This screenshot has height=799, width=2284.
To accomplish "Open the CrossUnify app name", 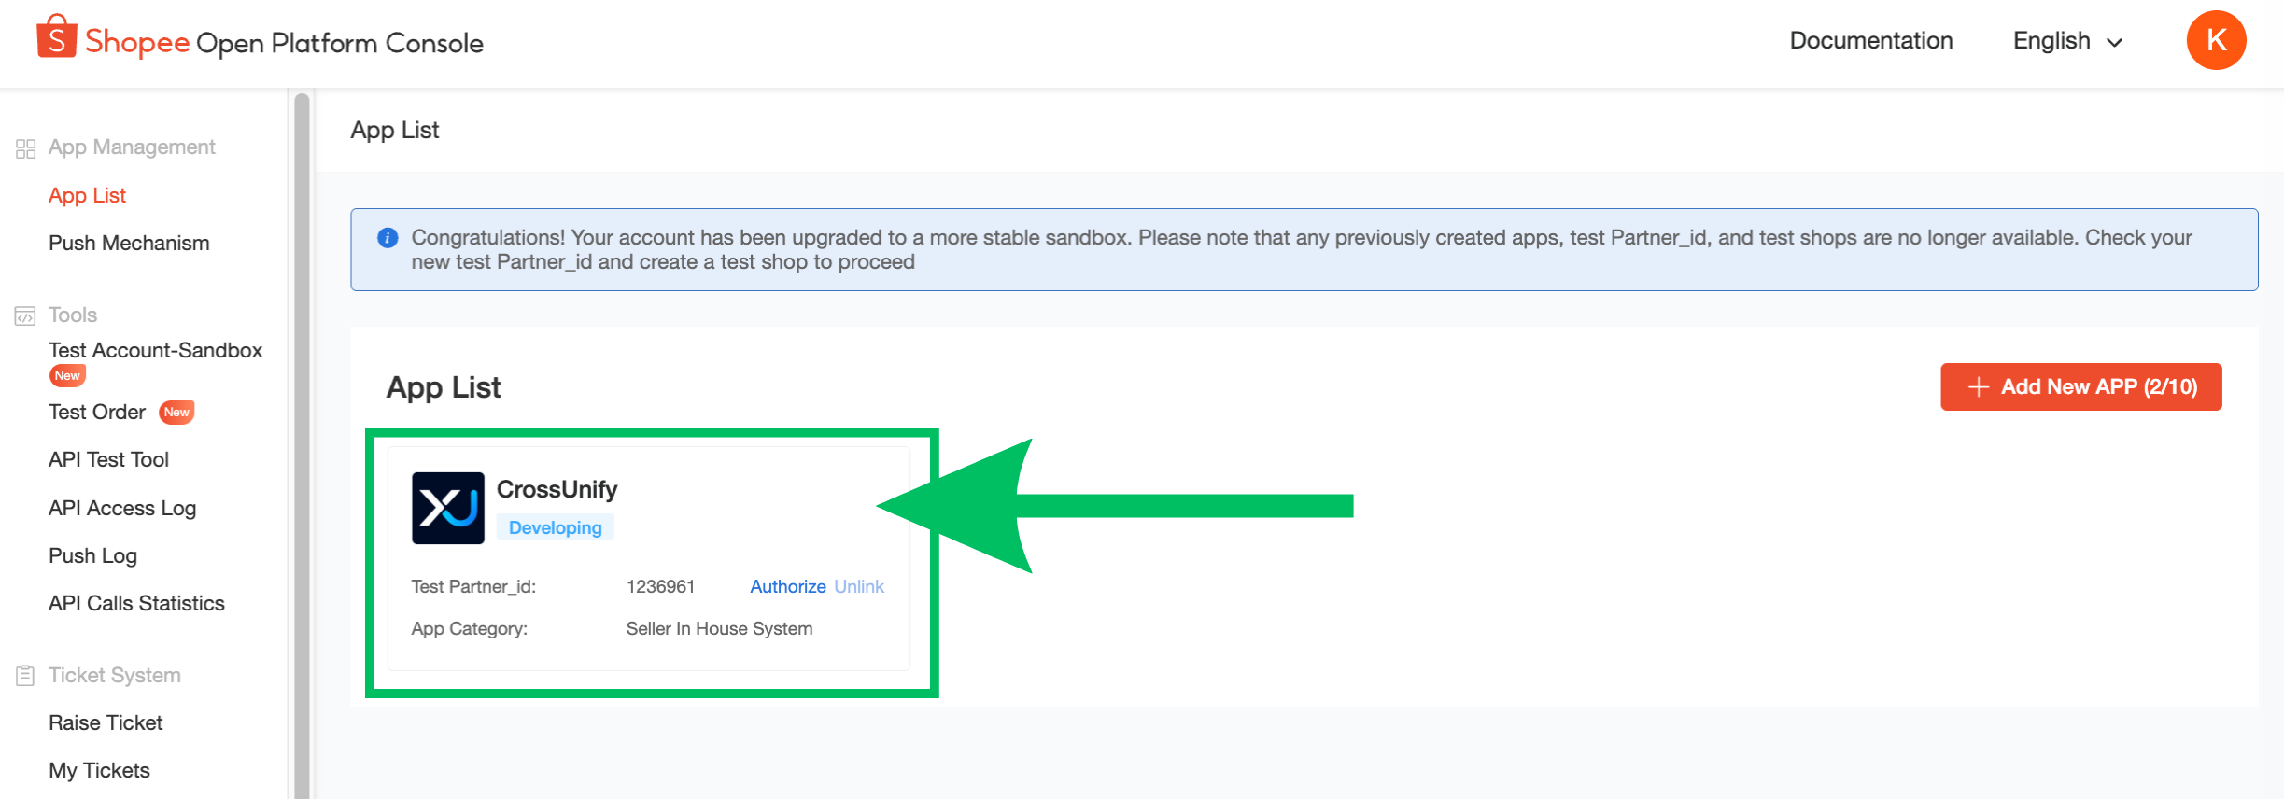I will [x=557, y=489].
